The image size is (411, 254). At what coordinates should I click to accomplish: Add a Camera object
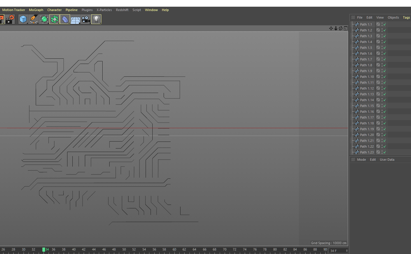[86, 19]
